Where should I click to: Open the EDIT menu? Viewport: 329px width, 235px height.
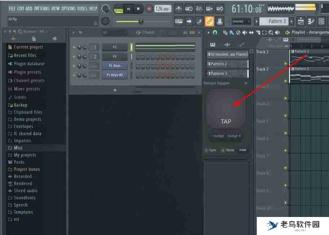tap(20, 9)
